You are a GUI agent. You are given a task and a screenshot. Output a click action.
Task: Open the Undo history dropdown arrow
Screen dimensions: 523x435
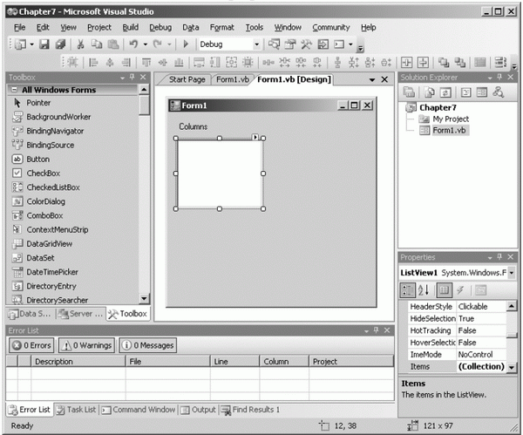[x=146, y=44]
